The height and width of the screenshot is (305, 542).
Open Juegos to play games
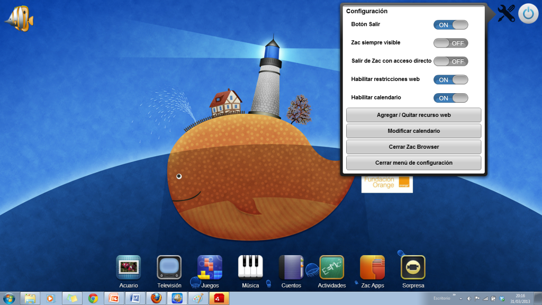(209, 267)
